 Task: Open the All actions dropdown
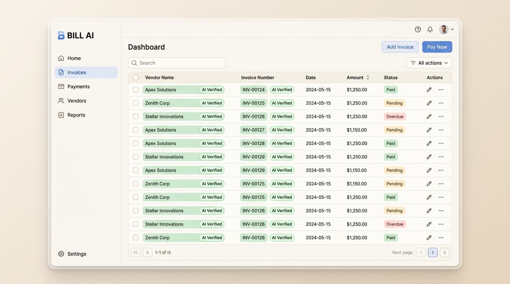click(x=429, y=62)
